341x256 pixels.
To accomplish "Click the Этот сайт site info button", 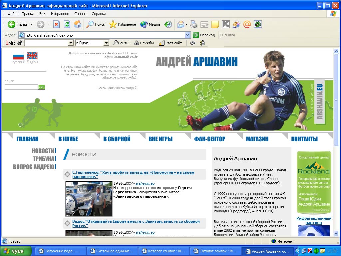I will tap(170, 43).
